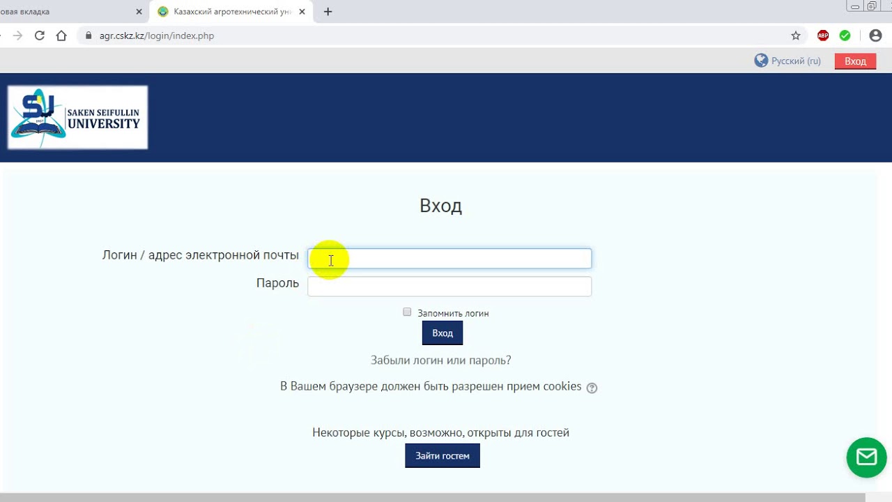The height and width of the screenshot is (502, 892).
Task: Click the globe language icon
Action: click(x=761, y=61)
